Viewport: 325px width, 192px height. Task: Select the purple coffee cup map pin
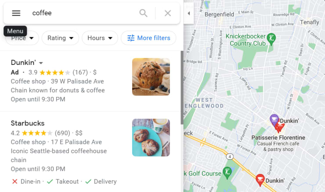point(274,120)
